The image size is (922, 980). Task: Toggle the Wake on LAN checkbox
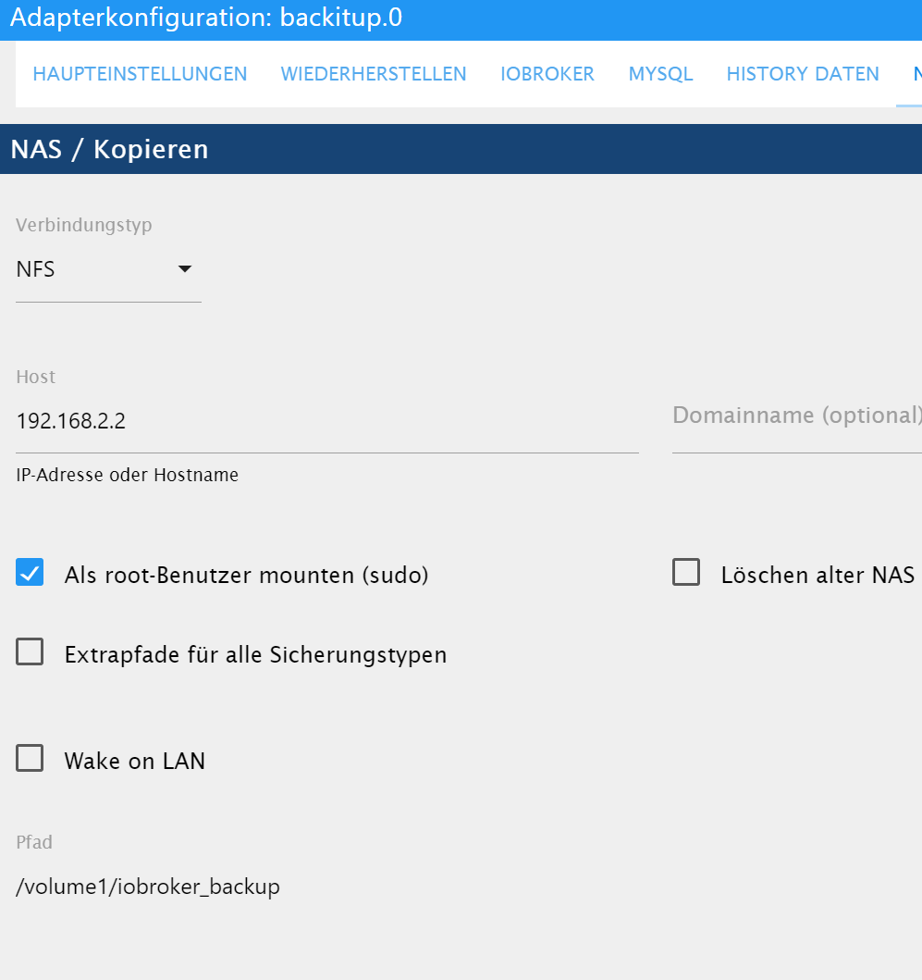click(30, 758)
